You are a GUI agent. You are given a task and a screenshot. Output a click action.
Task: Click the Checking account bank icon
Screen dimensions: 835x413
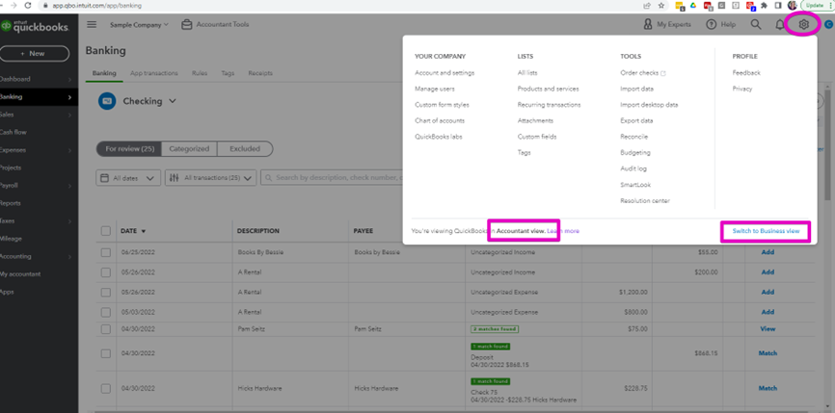pyautogui.click(x=107, y=101)
